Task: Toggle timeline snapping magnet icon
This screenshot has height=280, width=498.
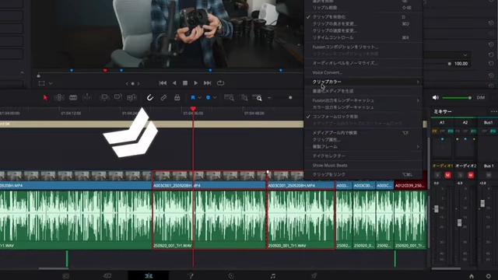Action: point(150,97)
